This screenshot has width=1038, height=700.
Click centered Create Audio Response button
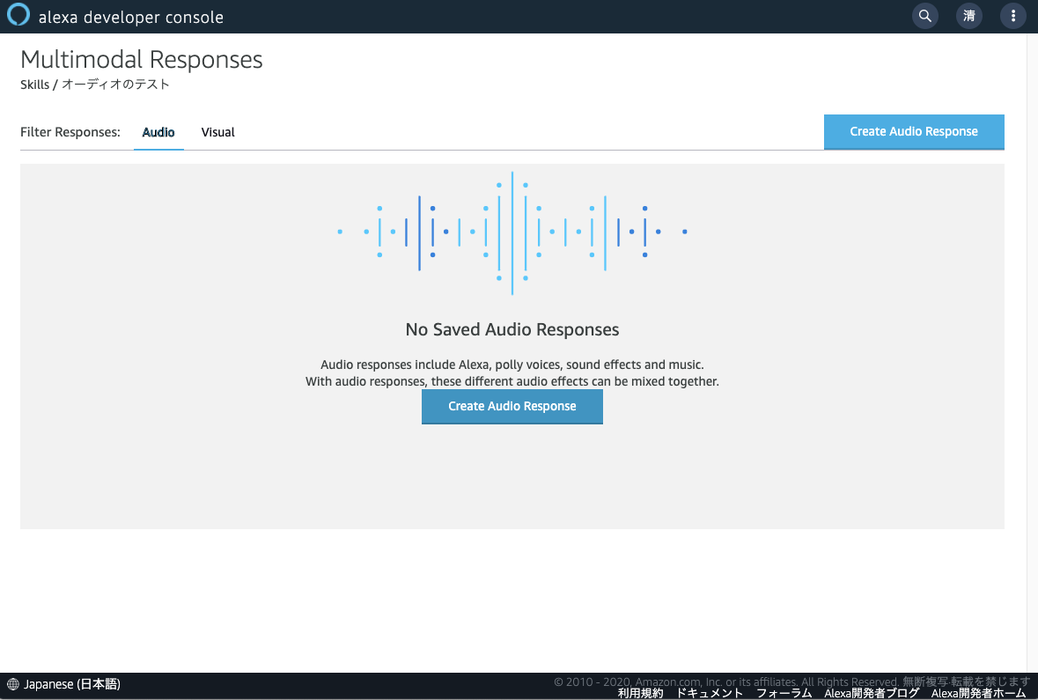coord(512,406)
